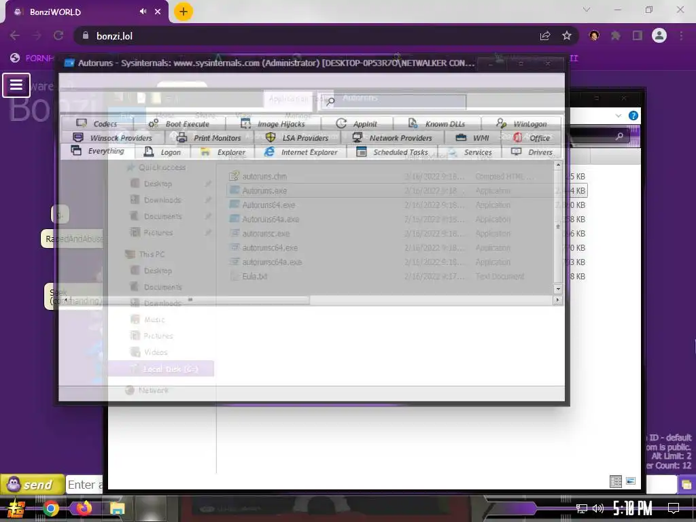
Task: Click the scroll right arrow in Autoruns list
Action: (558, 300)
